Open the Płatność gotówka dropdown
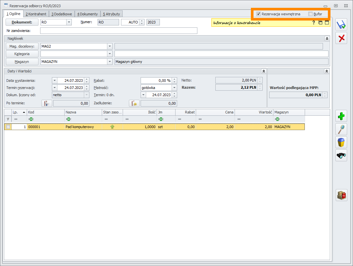Viewport: 353px width, 266px height. tap(175, 88)
